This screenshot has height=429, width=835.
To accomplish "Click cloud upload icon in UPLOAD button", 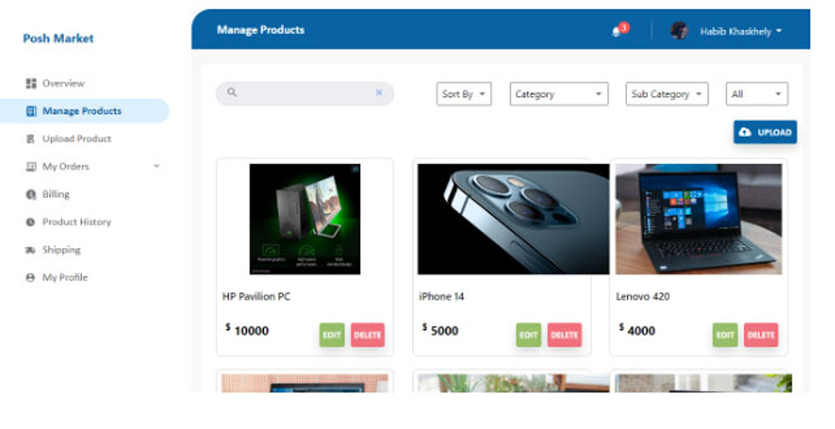I will pos(745,132).
